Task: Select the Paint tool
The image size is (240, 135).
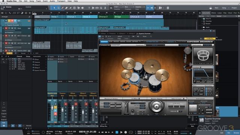Action: click(70, 8)
